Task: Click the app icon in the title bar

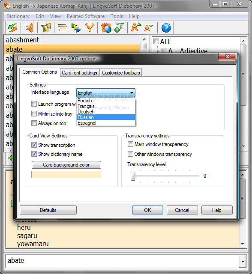Action: 7,6
